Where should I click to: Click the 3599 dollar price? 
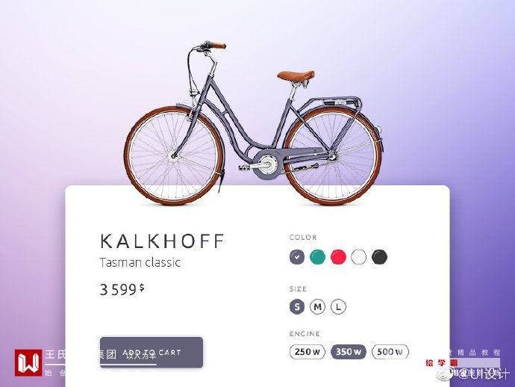[122, 289]
